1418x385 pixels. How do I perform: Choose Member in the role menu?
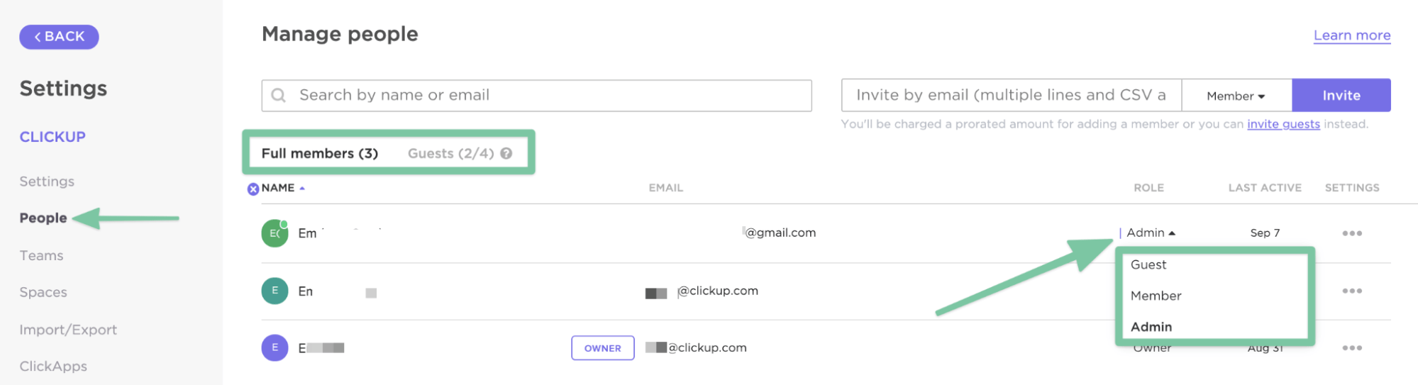(x=1156, y=296)
